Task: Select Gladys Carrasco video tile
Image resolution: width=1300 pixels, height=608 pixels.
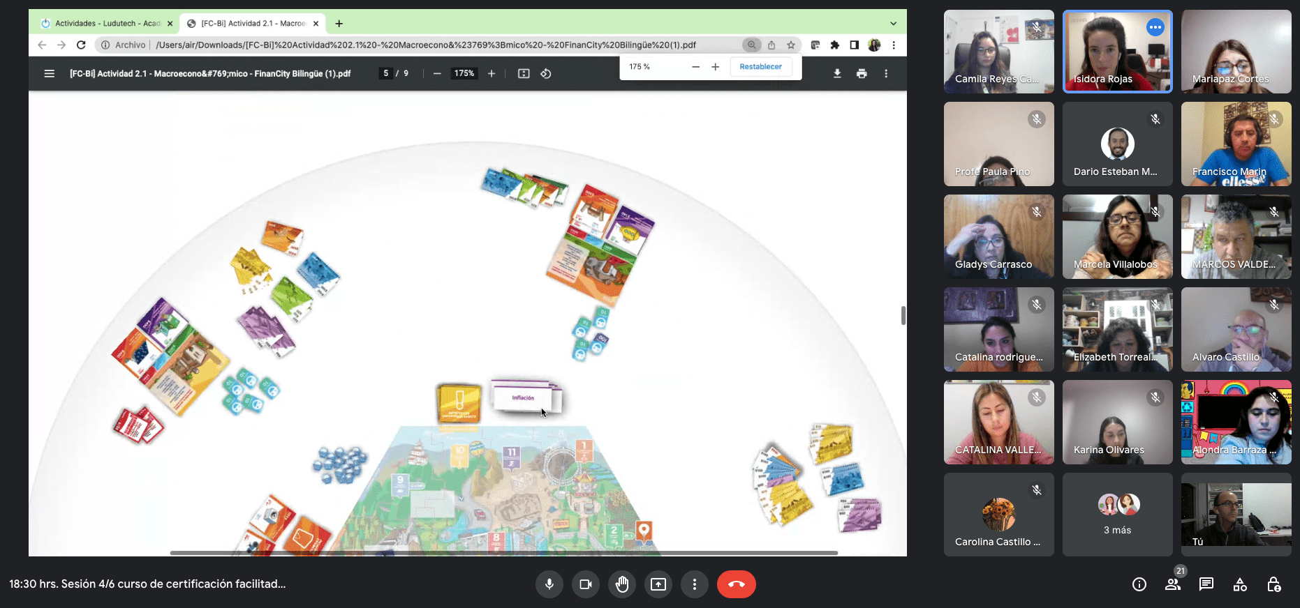Action: pos(999,236)
